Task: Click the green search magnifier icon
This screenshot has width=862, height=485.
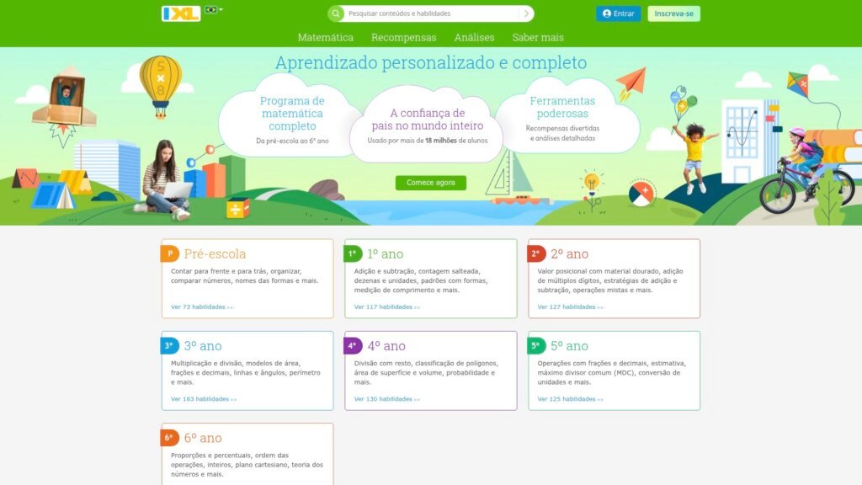Action: tap(336, 13)
